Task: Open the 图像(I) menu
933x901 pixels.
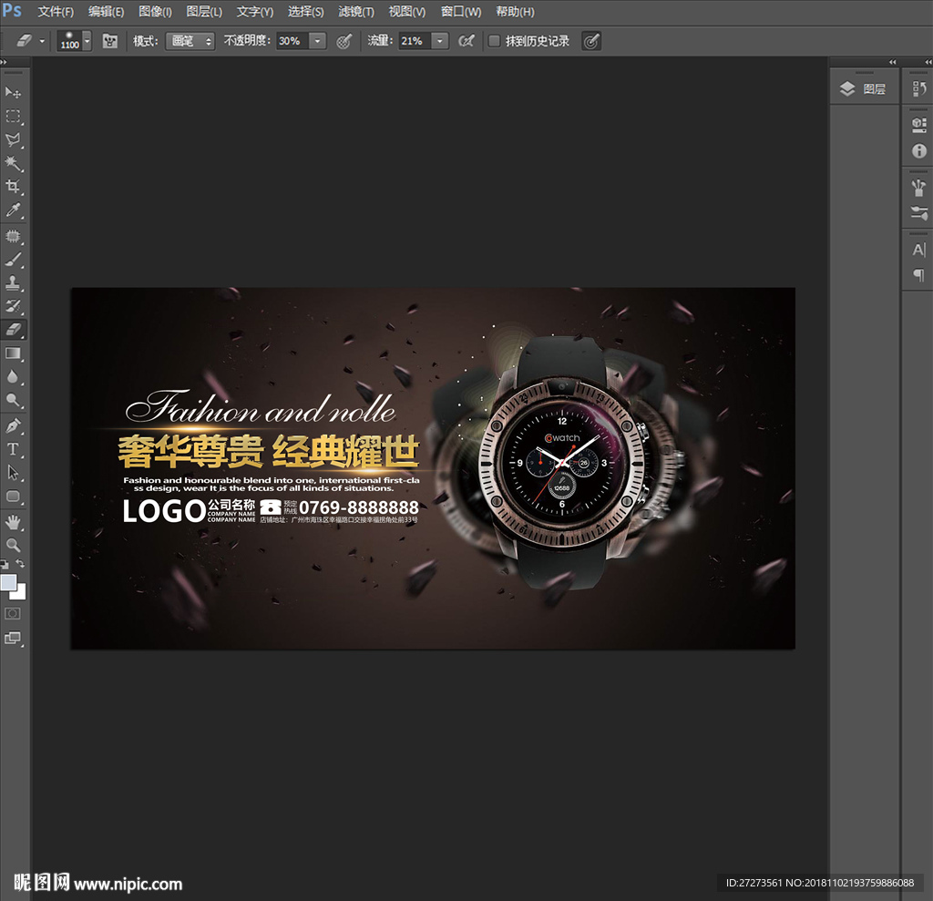Action: coord(155,12)
